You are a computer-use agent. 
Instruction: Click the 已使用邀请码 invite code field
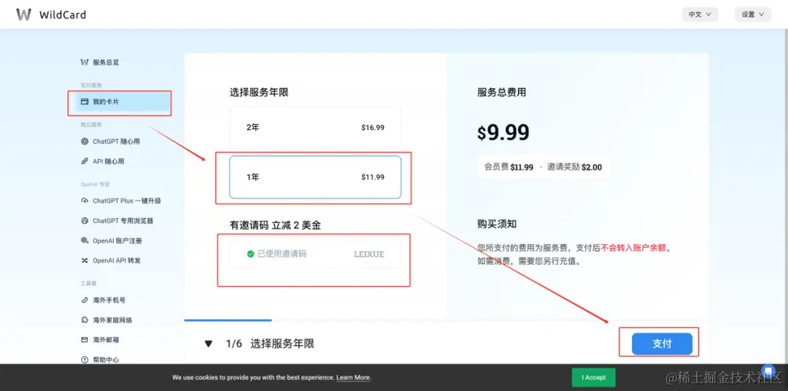[x=315, y=254]
